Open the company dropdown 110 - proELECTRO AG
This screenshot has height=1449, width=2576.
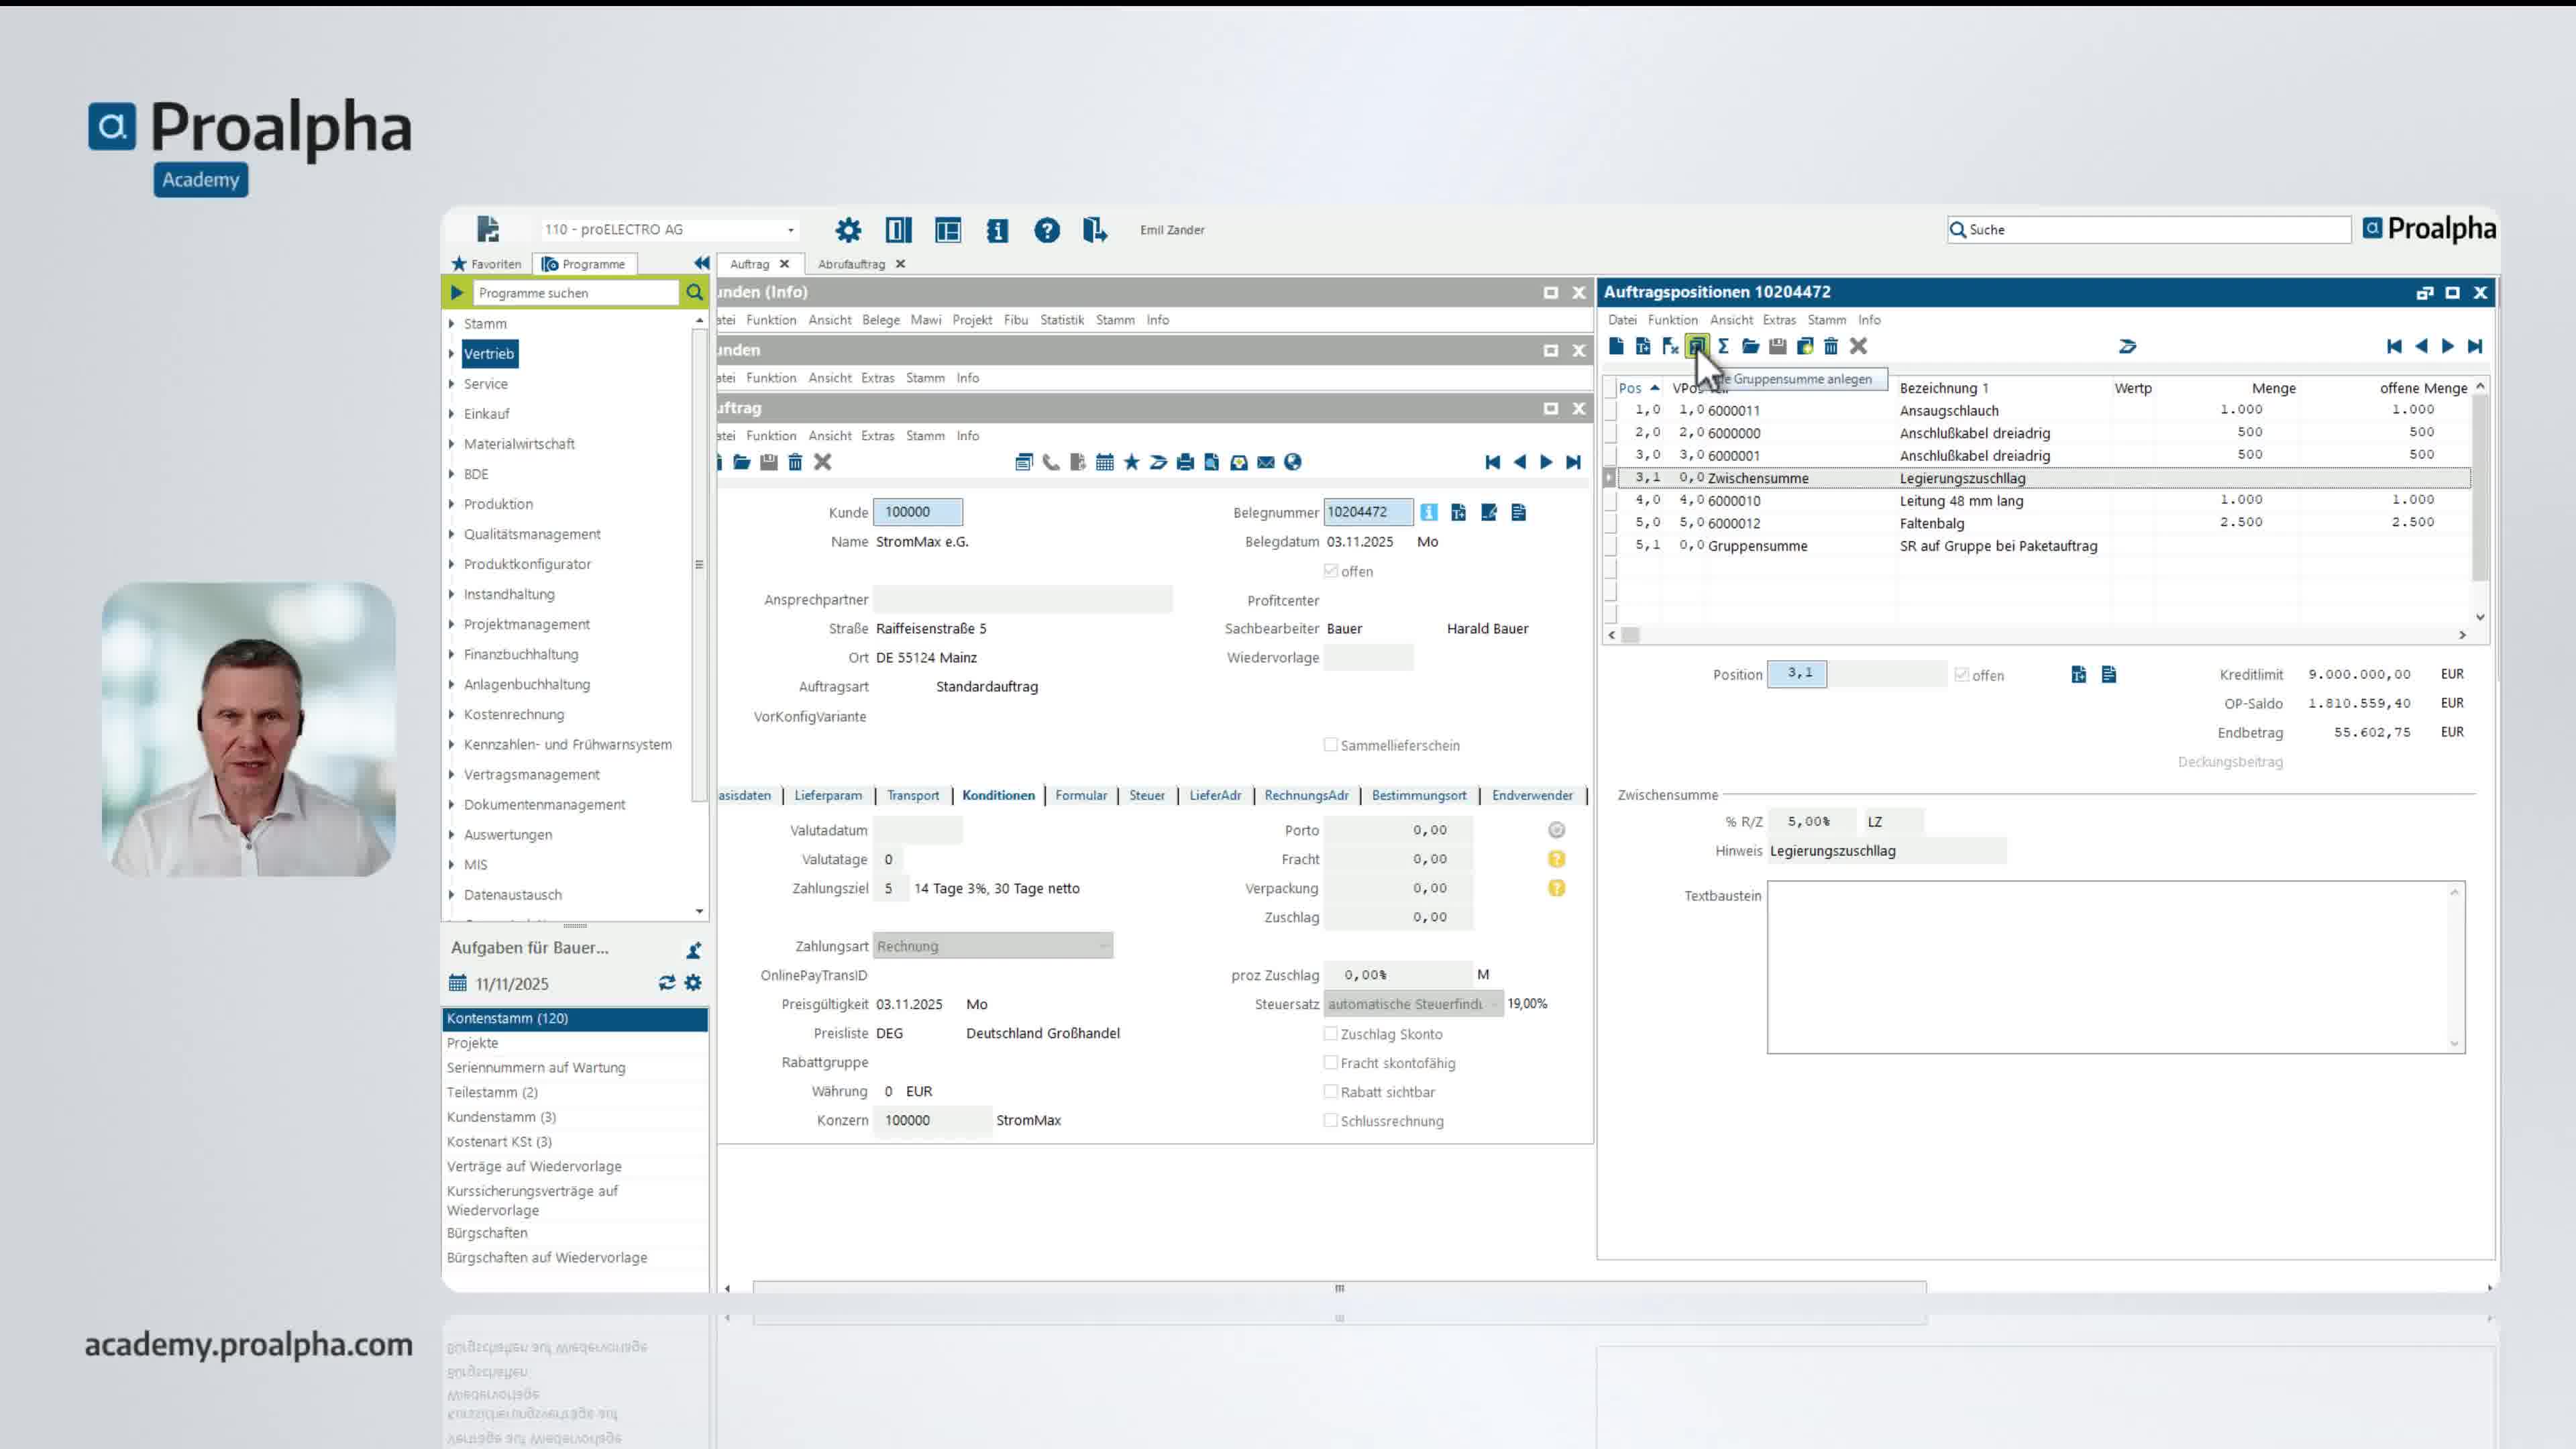[790, 230]
